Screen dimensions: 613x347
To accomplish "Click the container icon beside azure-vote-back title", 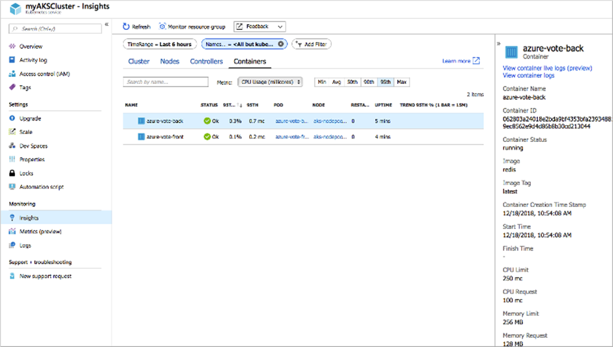I will coord(511,52).
